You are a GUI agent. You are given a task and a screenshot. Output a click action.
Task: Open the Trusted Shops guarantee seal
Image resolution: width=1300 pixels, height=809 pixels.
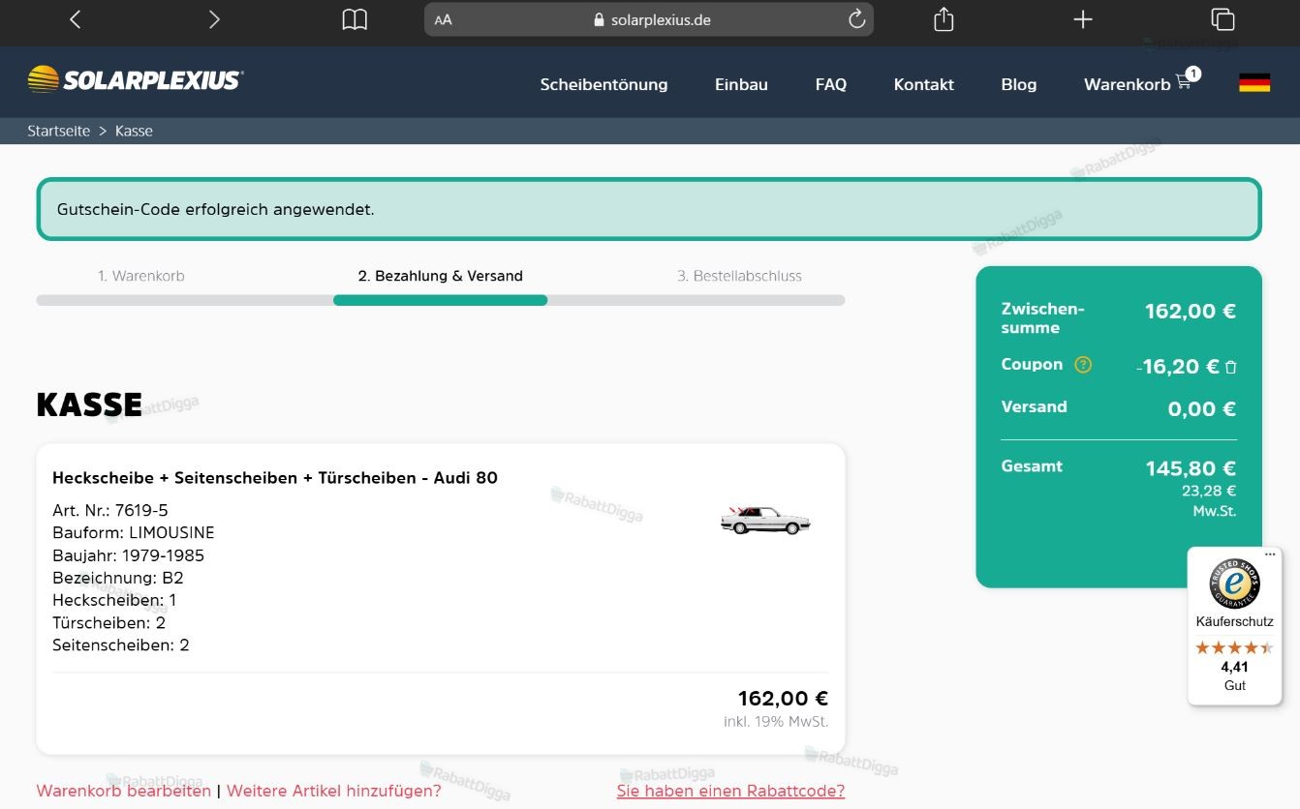1234,584
